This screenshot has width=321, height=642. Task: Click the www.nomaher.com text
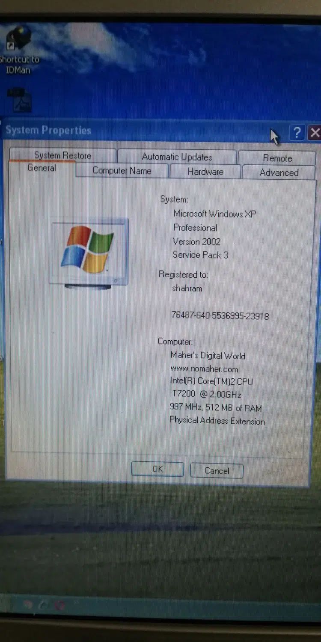coord(204,369)
